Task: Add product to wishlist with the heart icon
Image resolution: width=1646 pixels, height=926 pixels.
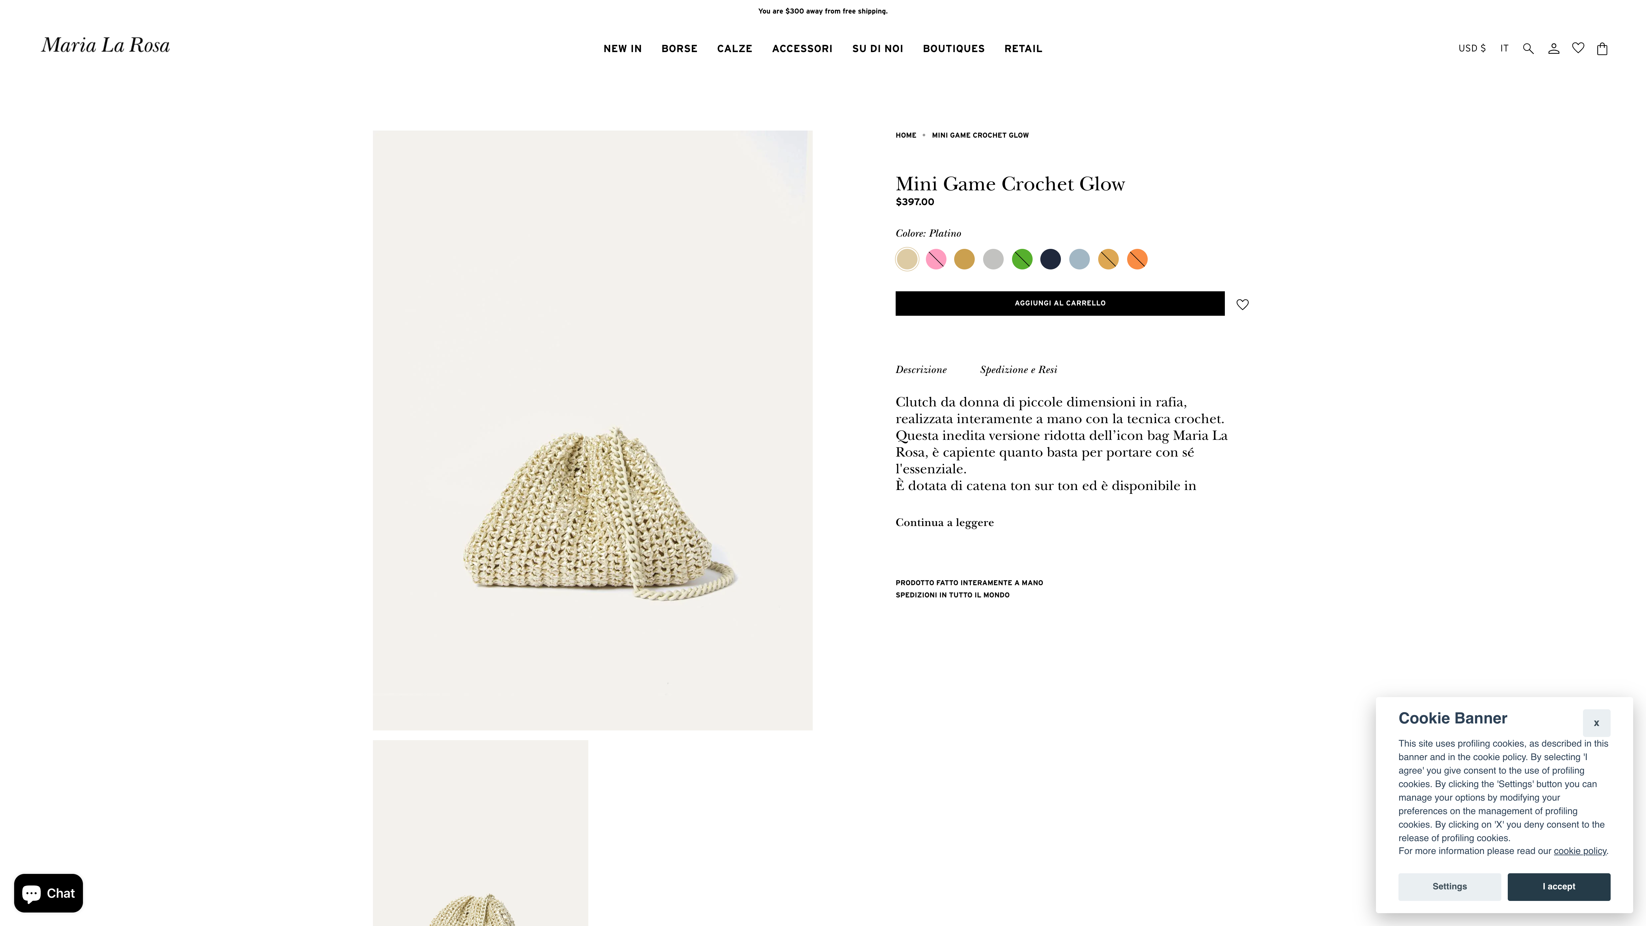Action: (x=1242, y=304)
